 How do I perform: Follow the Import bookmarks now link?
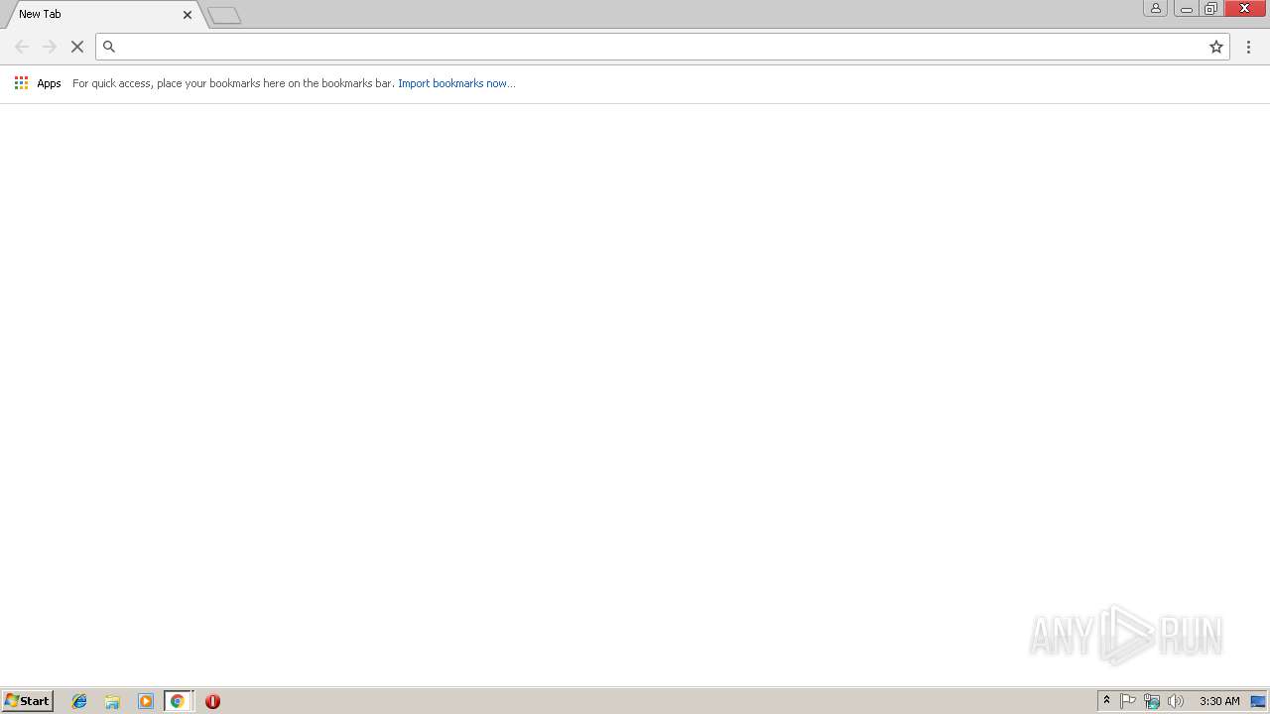tap(456, 83)
